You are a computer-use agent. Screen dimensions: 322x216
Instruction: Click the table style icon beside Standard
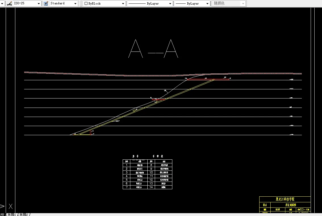click(x=46, y=3)
